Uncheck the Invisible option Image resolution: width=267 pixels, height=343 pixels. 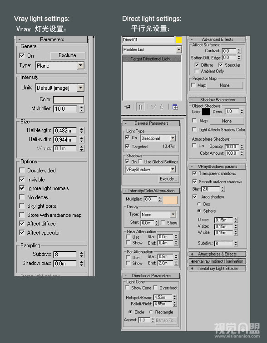pos(22,179)
